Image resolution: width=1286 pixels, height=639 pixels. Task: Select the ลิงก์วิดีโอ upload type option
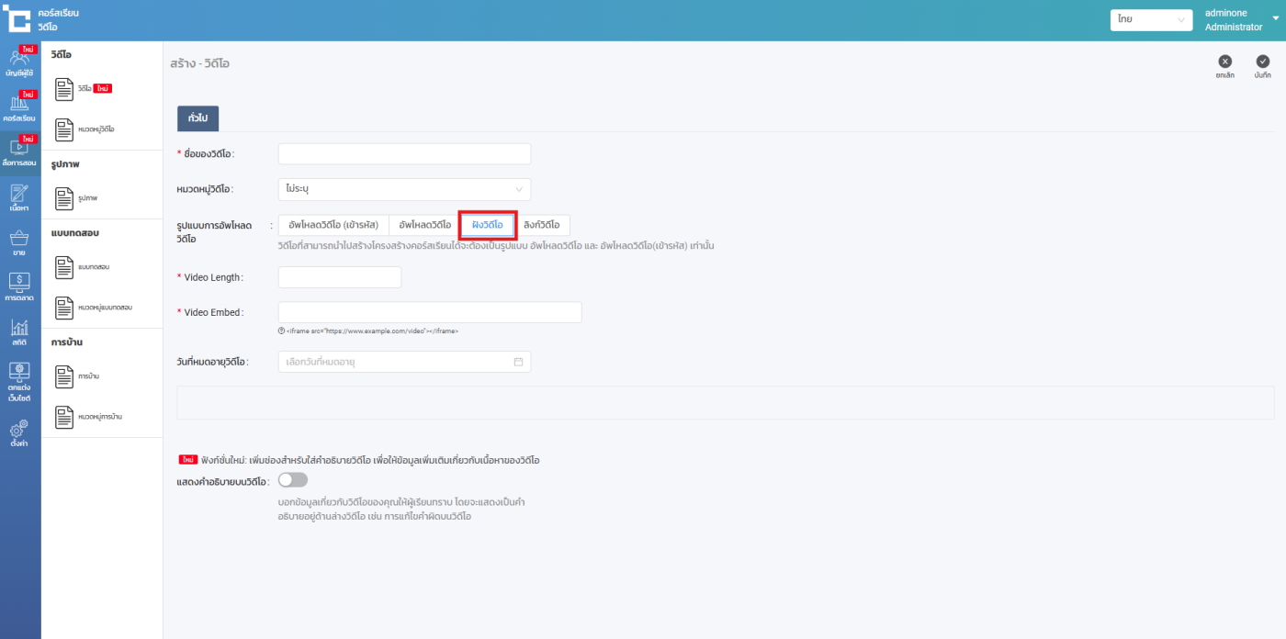click(x=542, y=225)
